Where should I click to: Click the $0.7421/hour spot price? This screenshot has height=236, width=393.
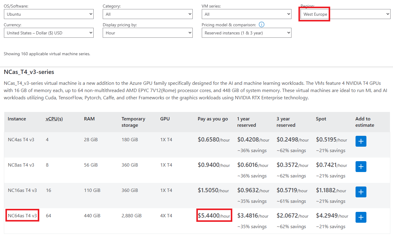(x=332, y=165)
